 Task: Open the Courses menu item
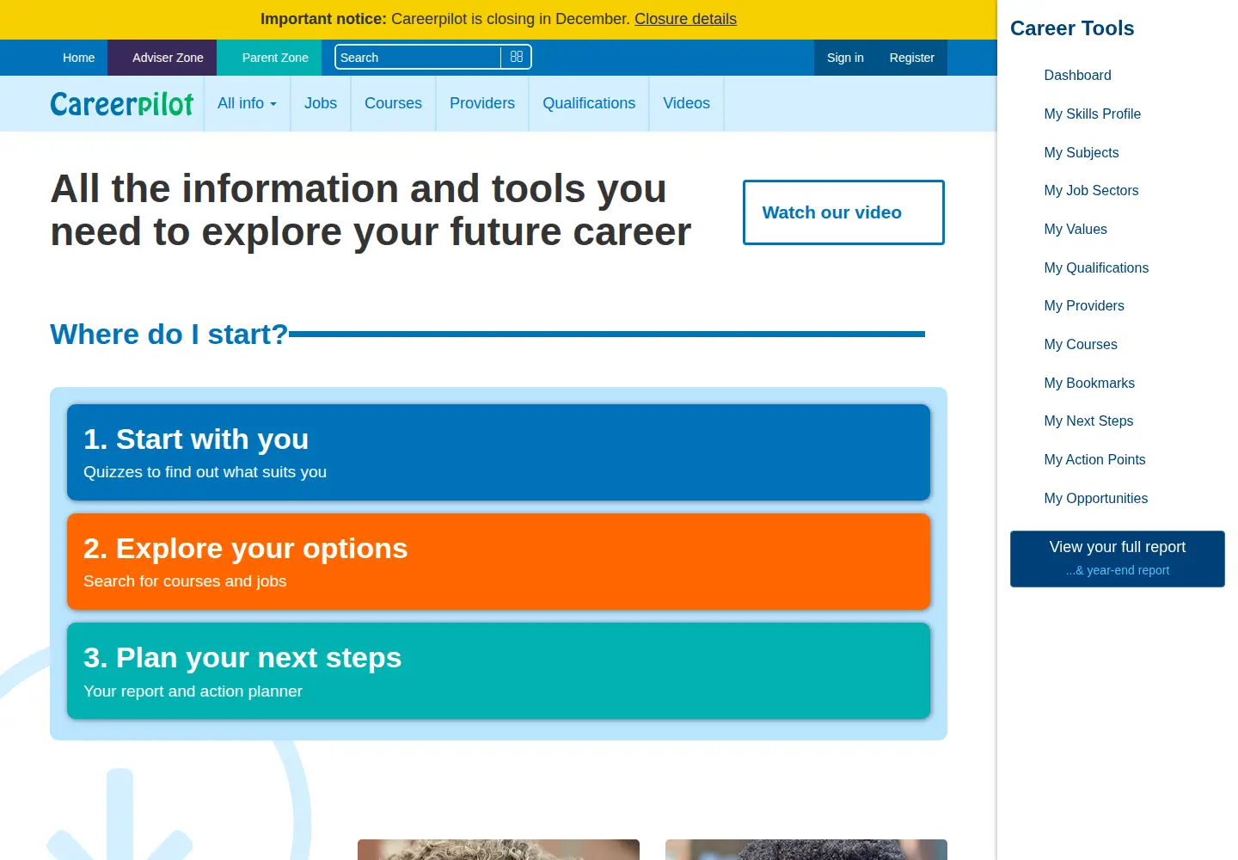coord(393,103)
